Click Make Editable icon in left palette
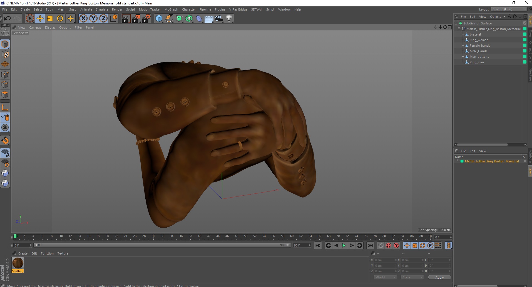The image size is (532, 287). point(5,31)
